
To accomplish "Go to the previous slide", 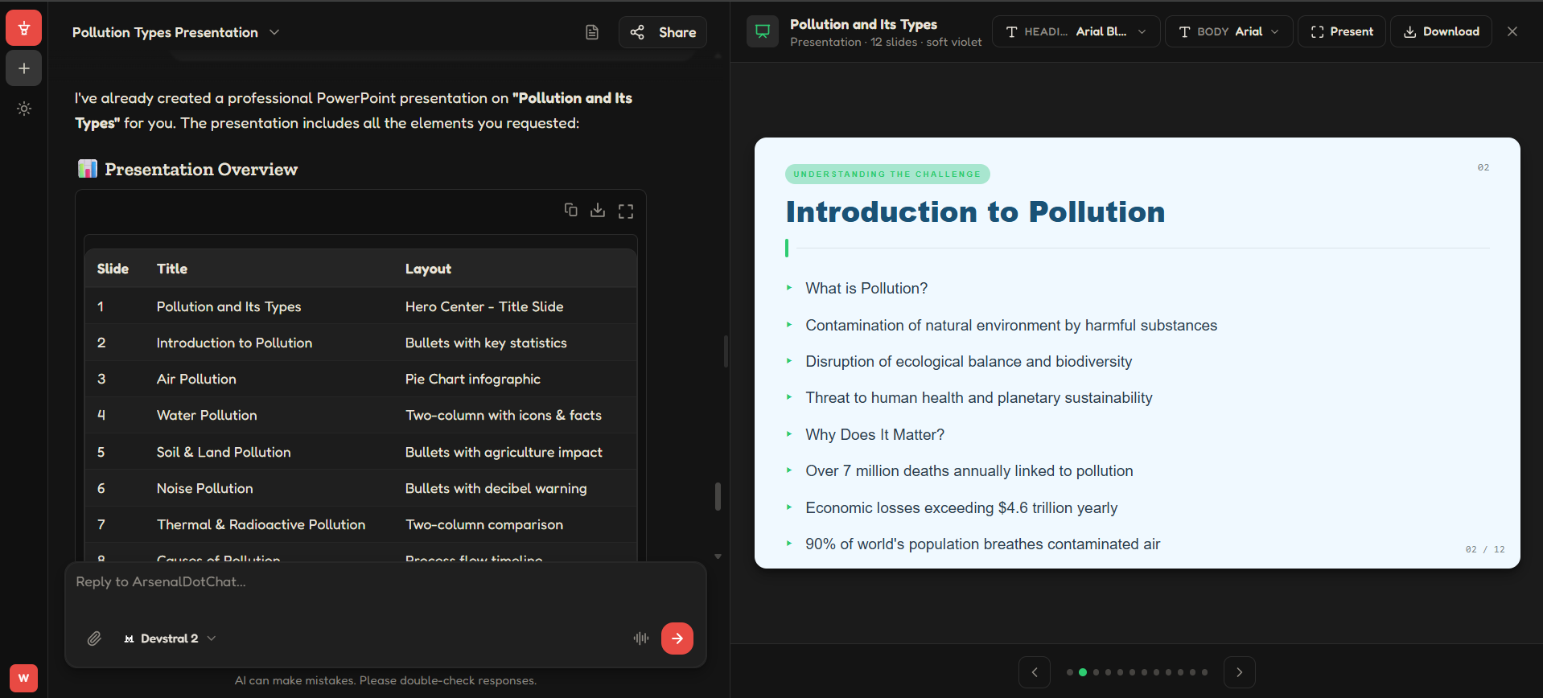I will pyautogui.click(x=1035, y=672).
